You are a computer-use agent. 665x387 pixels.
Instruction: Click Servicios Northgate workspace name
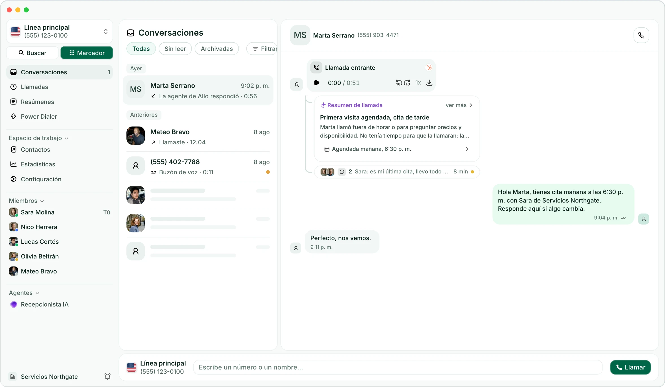click(49, 377)
